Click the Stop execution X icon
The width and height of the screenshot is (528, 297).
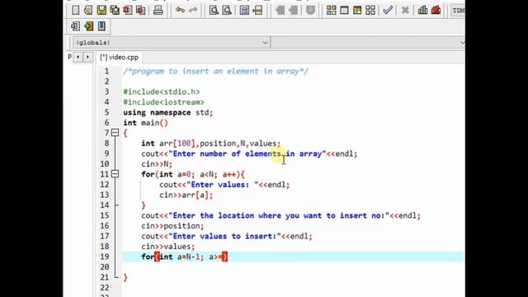(x=405, y=10)
